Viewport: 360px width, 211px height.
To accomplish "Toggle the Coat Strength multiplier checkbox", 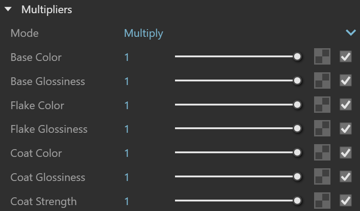I will click(x=345, y=201).
